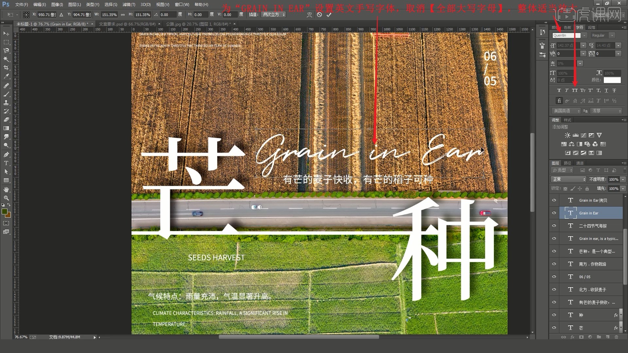
Task: Select the Pen tool
Action: click(6, 155)
